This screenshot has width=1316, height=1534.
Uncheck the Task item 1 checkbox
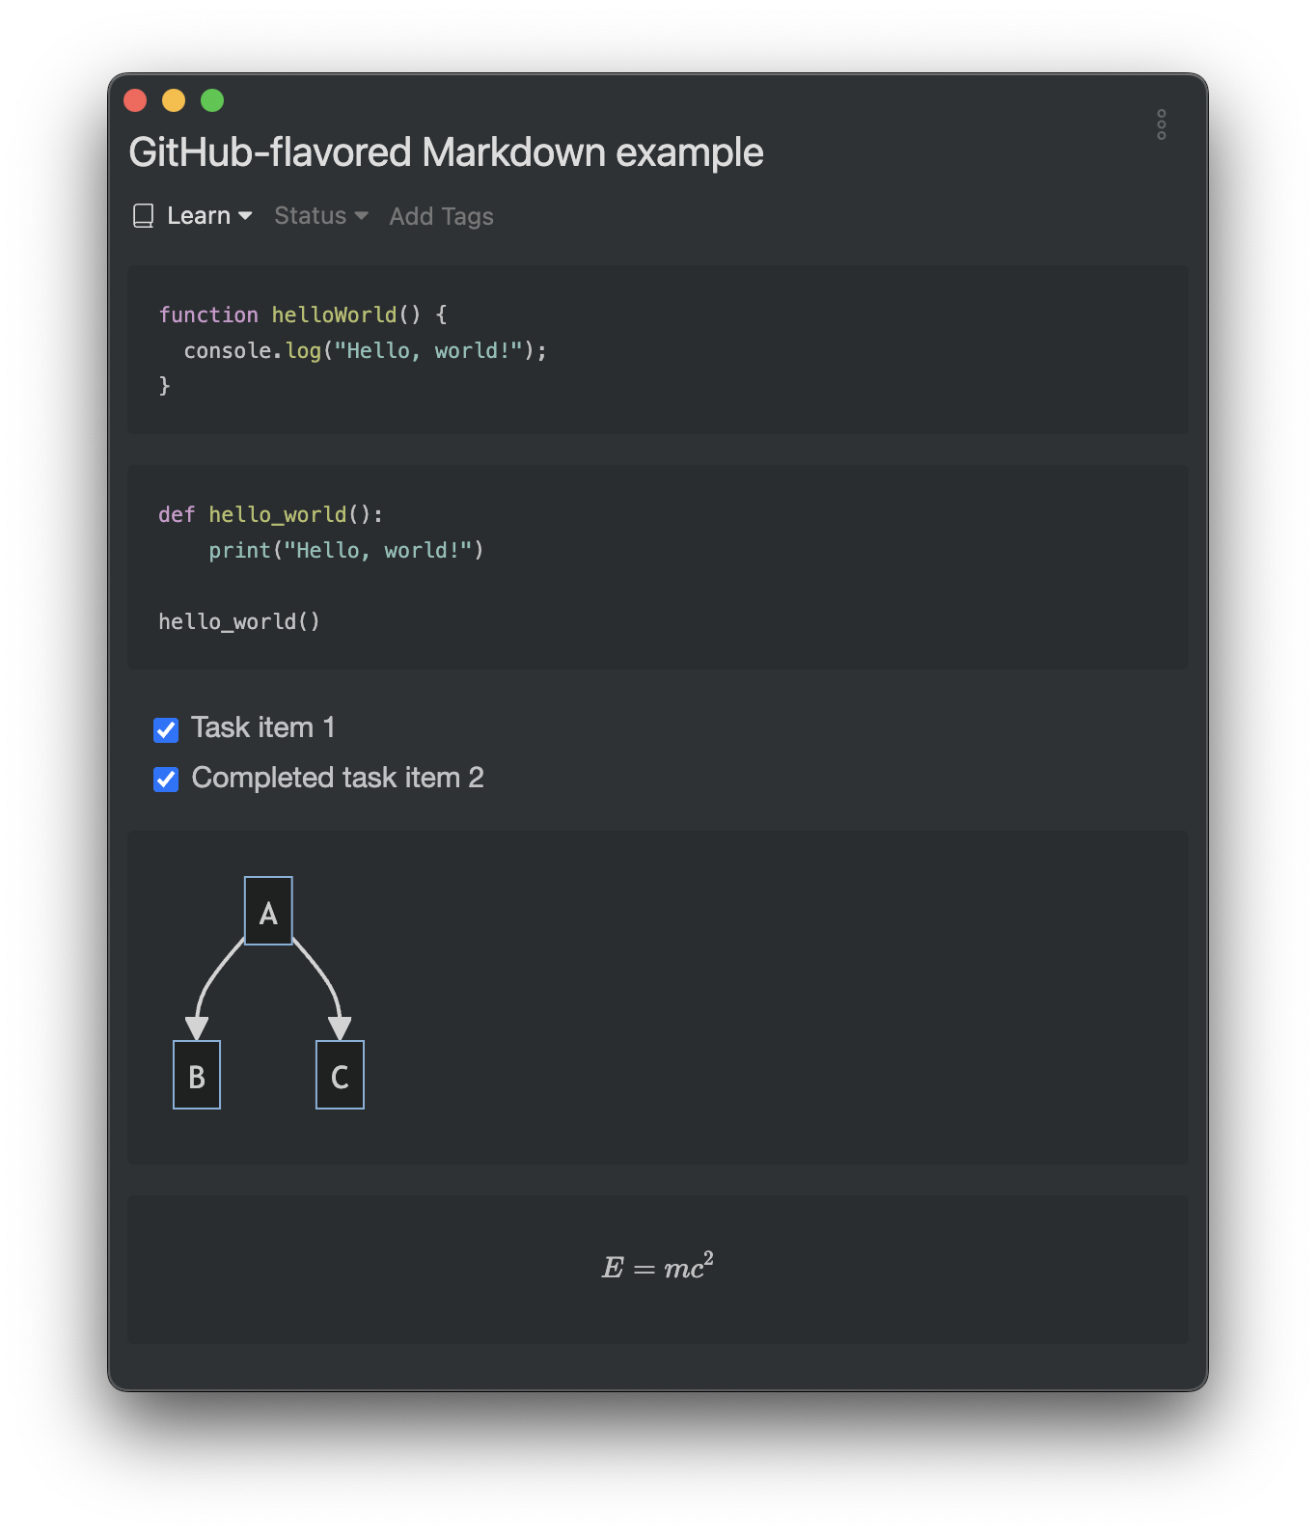(x=166, y=729)
